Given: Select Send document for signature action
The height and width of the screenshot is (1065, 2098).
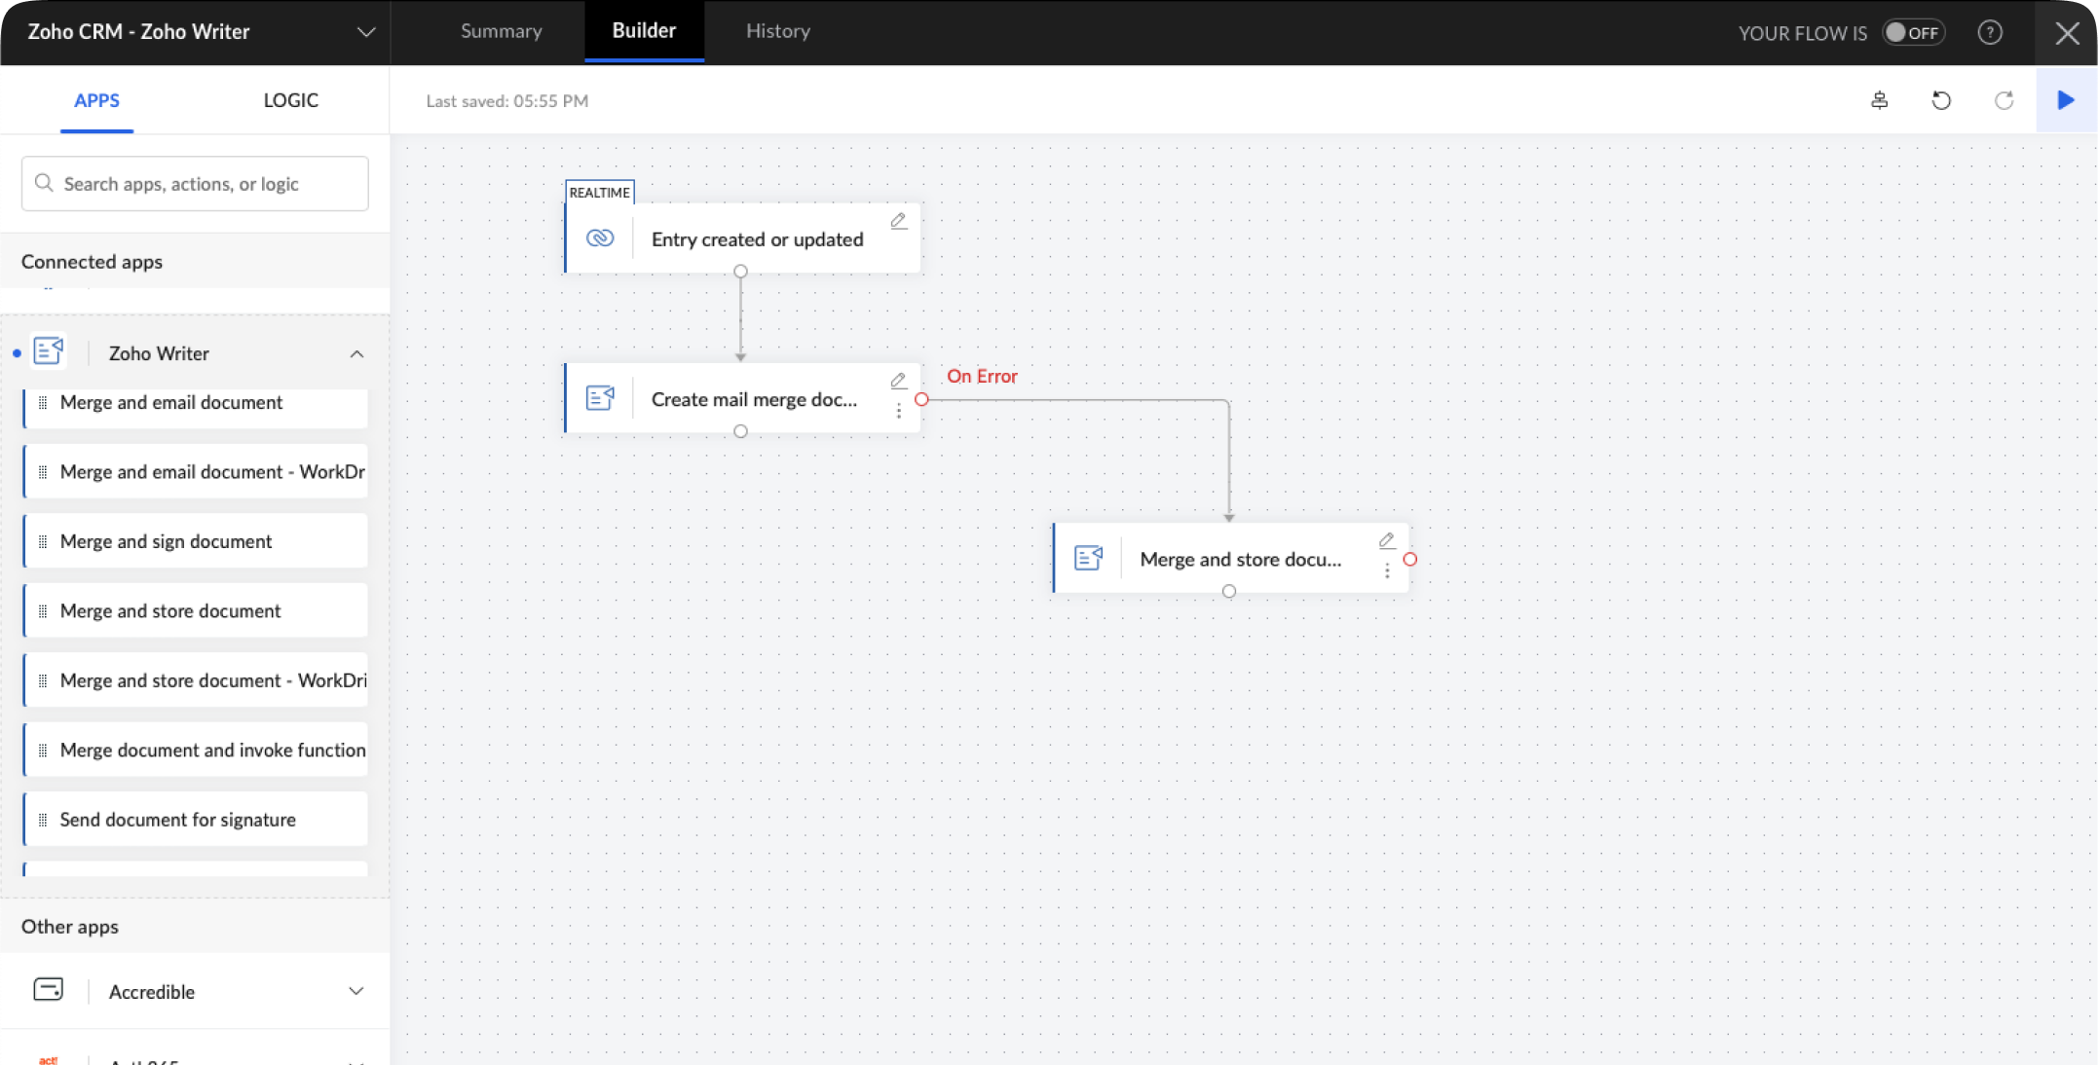Looking at the screenshot, I should pos(195,820).
